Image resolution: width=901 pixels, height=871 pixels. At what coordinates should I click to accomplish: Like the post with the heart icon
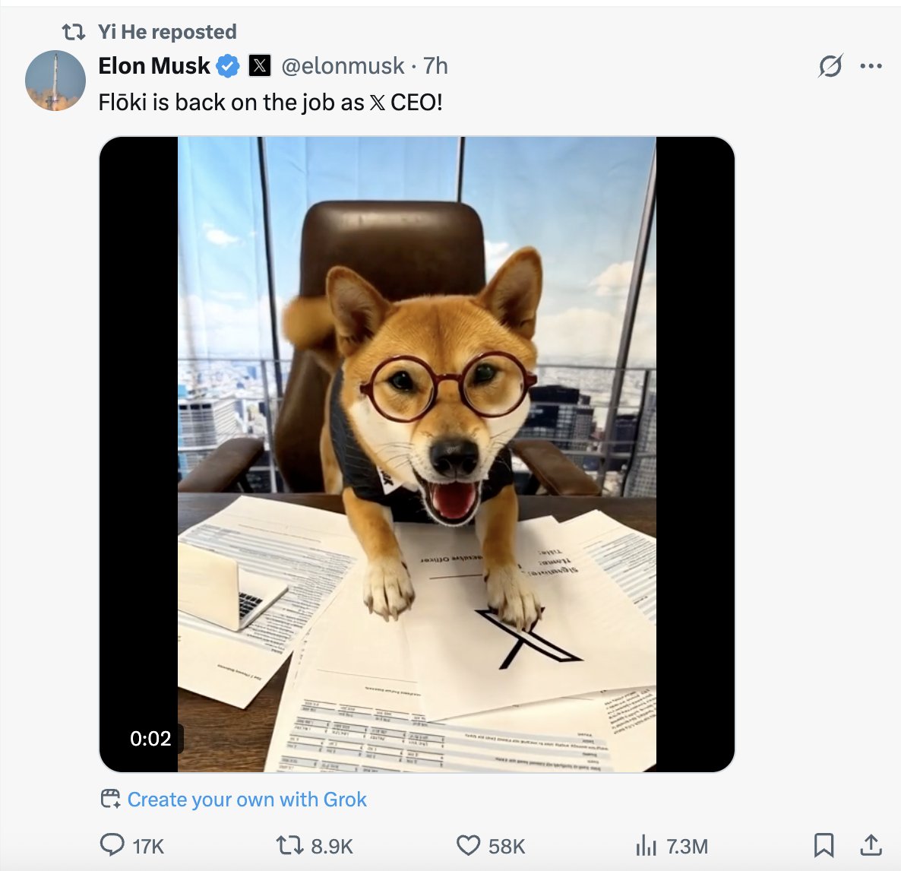coord(468,845)
